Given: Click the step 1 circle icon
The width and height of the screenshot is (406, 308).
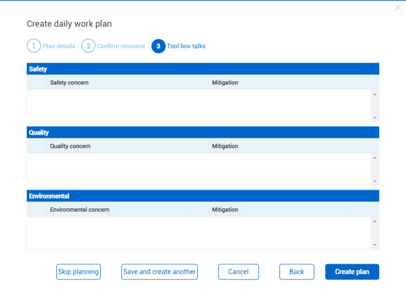Looking at the screenshot, I should (x=34, y=46).
